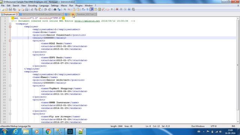Toggle synchronize horizontal scrolling
The width and height of the screenshot is (240, 135).
coord(78,9)
